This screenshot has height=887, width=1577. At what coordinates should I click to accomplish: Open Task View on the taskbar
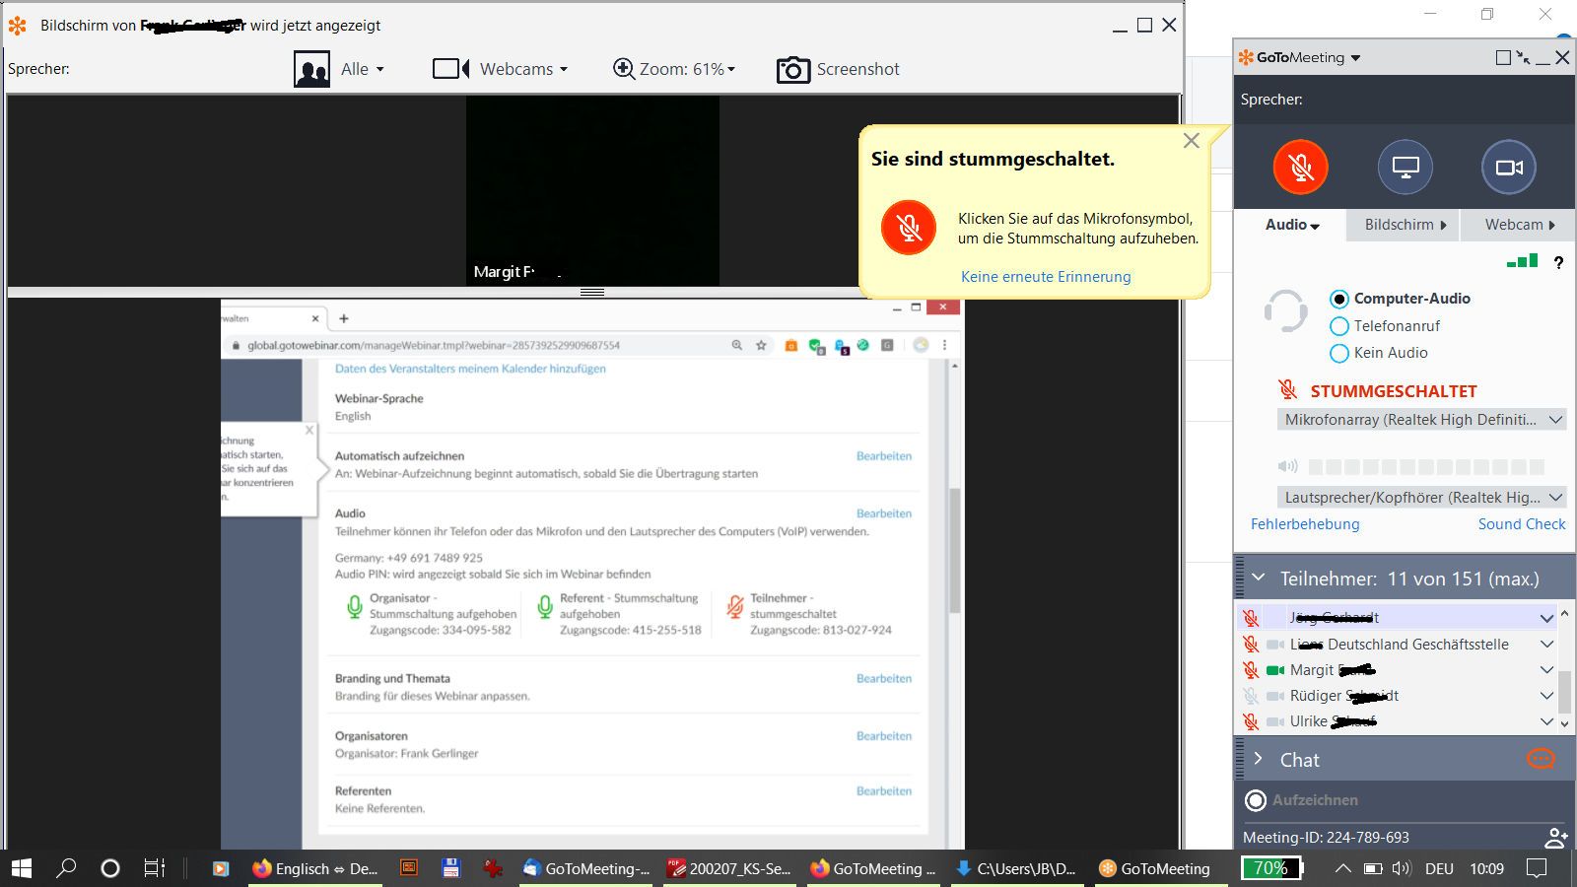(x=155, y=868)
